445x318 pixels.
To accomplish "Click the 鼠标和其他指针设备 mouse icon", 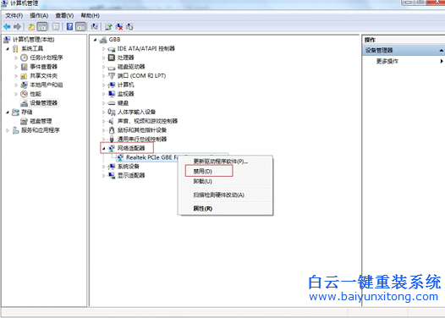I will coord(112,130).
